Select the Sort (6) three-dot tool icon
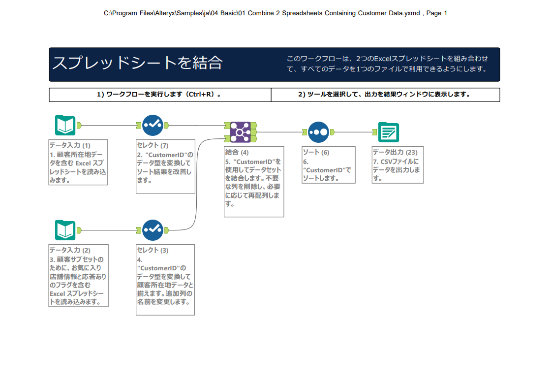The image size is (551, 388). 318,132
